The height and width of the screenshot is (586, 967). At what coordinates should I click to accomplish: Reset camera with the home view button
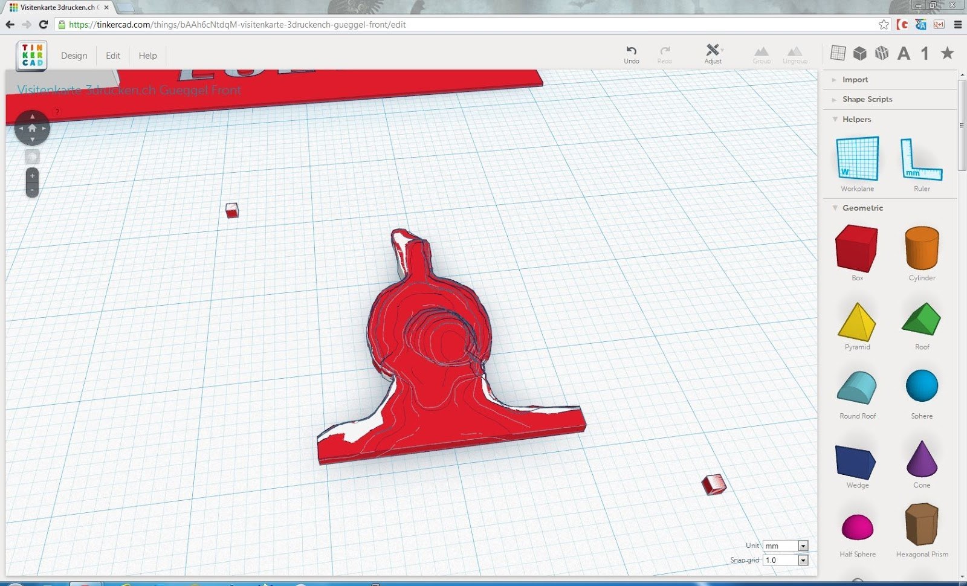click(32, 128)
